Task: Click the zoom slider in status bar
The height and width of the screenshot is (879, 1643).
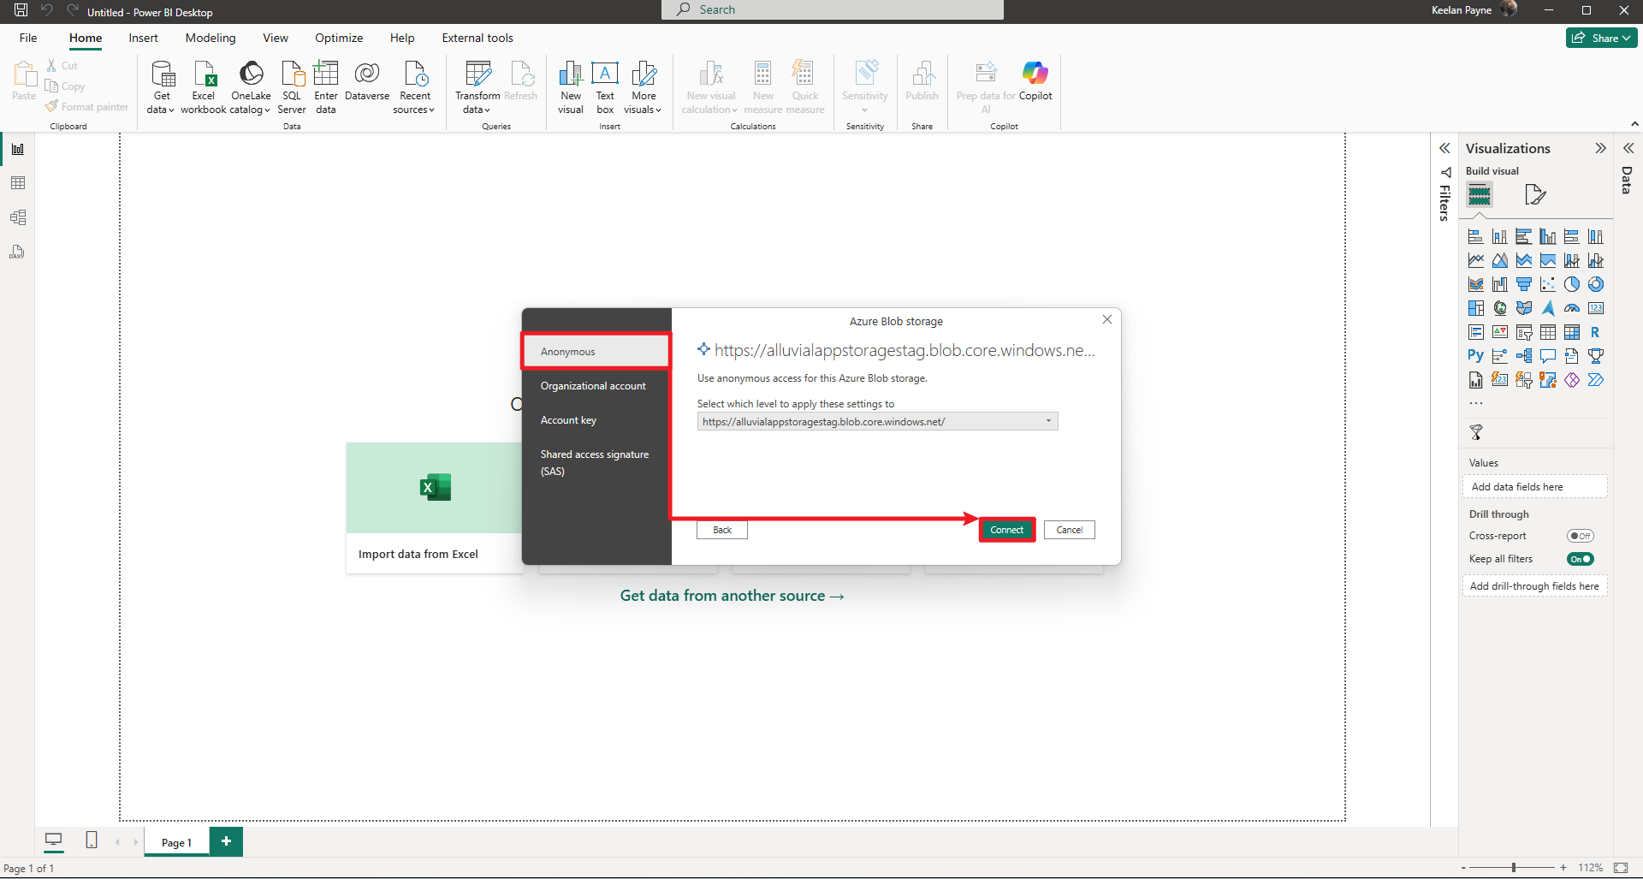Action: coord(1513,868)
